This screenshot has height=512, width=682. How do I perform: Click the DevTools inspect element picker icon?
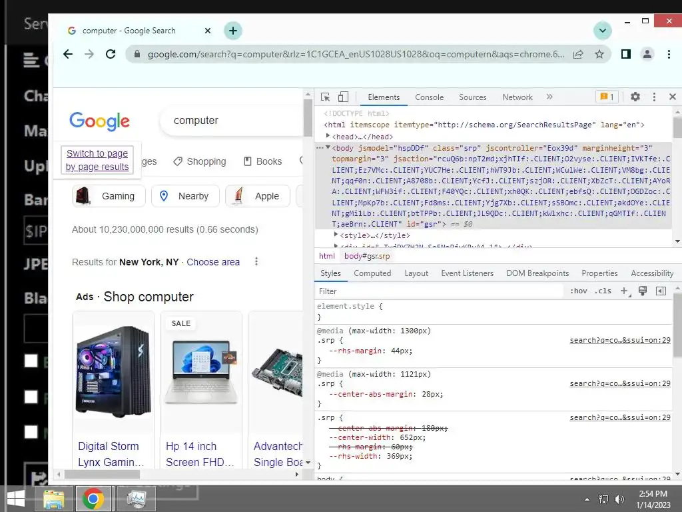coord(325,97)
